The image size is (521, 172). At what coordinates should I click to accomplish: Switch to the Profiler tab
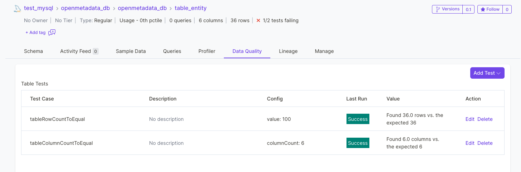[x=207, y=51]
